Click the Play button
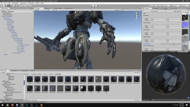 [x=92, y=6]
